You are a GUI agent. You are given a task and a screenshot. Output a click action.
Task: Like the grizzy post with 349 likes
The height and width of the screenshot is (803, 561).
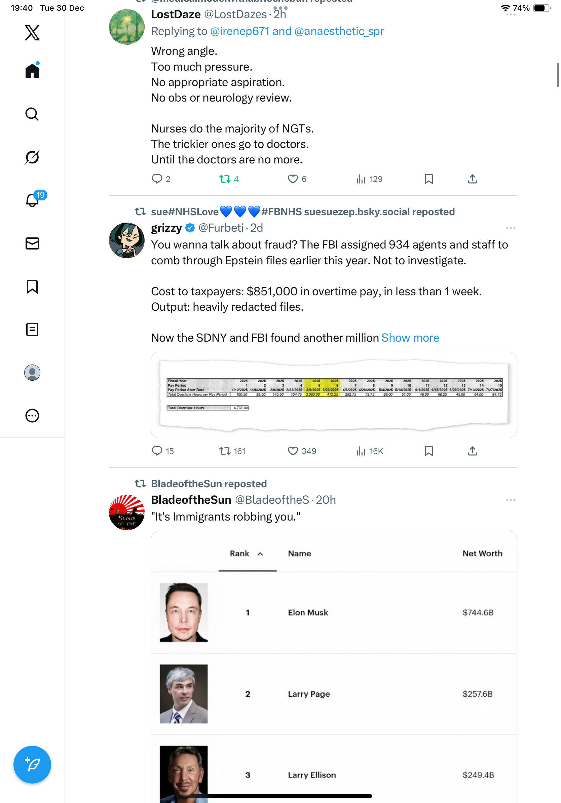click(x=293, y=451)
